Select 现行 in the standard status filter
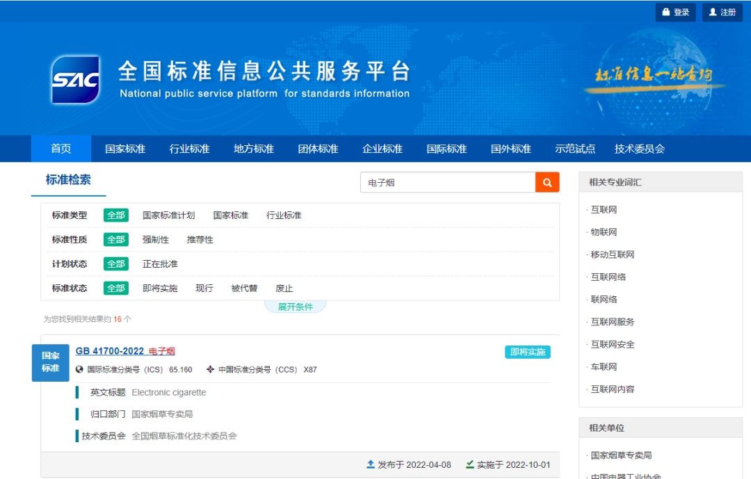This screenshot has width=751, height=479. pyautogui.click(x=204, y=289)
